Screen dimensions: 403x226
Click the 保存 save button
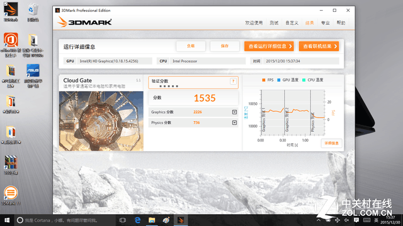(x=225, y=46)
